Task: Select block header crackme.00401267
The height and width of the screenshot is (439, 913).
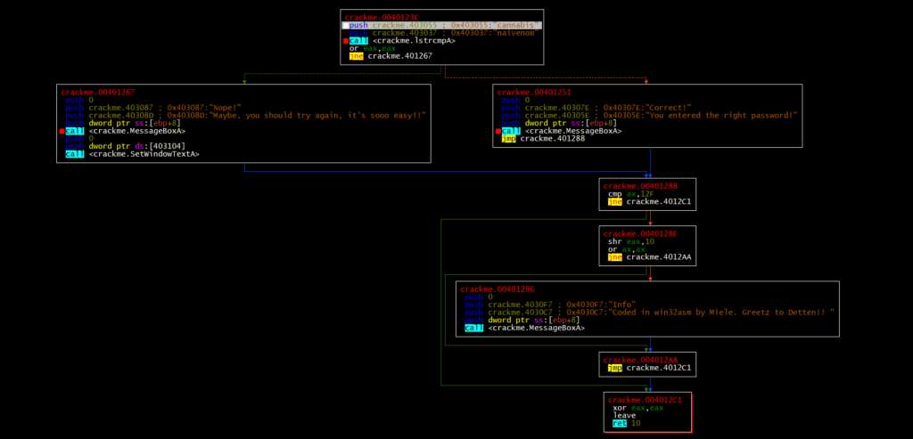Action: (98, 93)
